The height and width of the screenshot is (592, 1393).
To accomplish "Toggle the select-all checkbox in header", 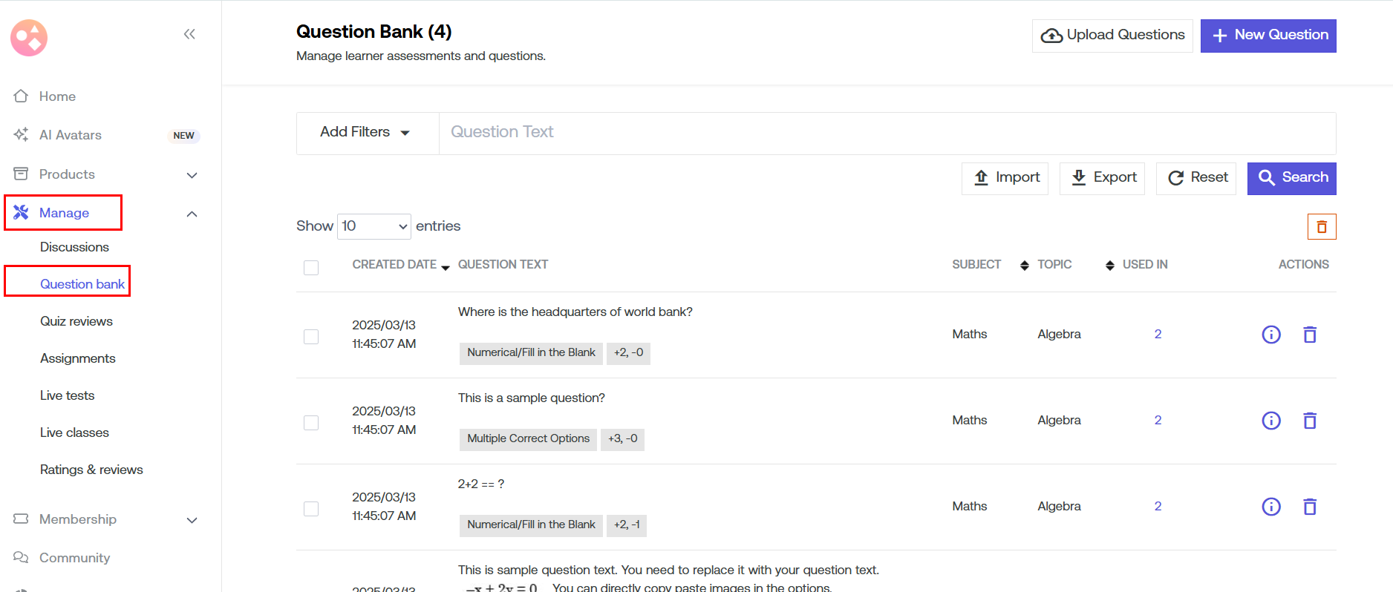I will click(x=311, y=268).
